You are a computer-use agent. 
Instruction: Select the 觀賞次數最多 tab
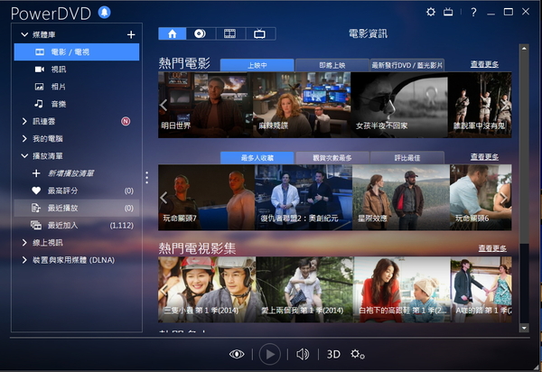point(332,158)
